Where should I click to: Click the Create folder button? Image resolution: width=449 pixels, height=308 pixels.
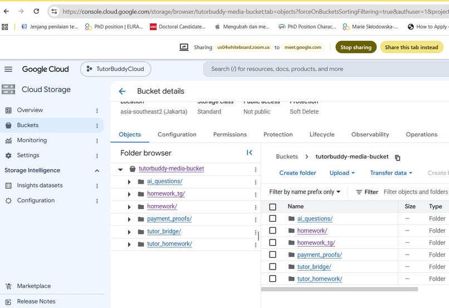click(x=297, y=173)
